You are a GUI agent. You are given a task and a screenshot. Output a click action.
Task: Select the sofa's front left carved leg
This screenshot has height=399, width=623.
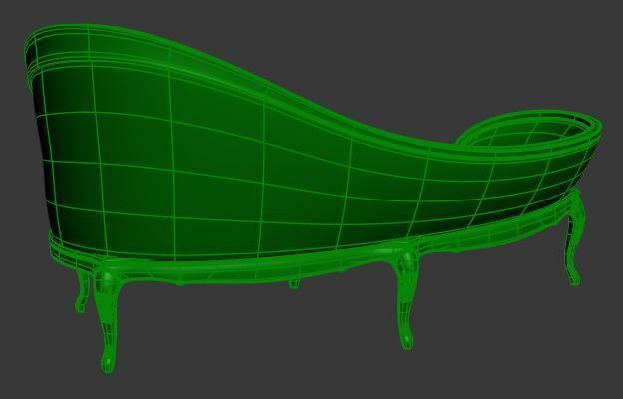[107, 320]
